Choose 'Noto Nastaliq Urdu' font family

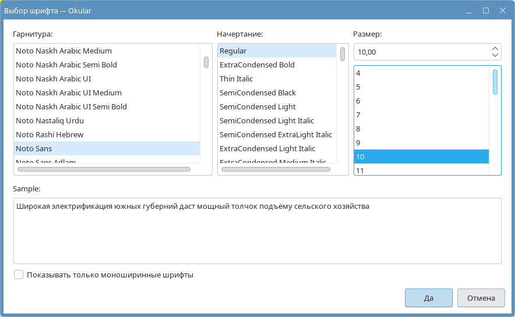50,121
